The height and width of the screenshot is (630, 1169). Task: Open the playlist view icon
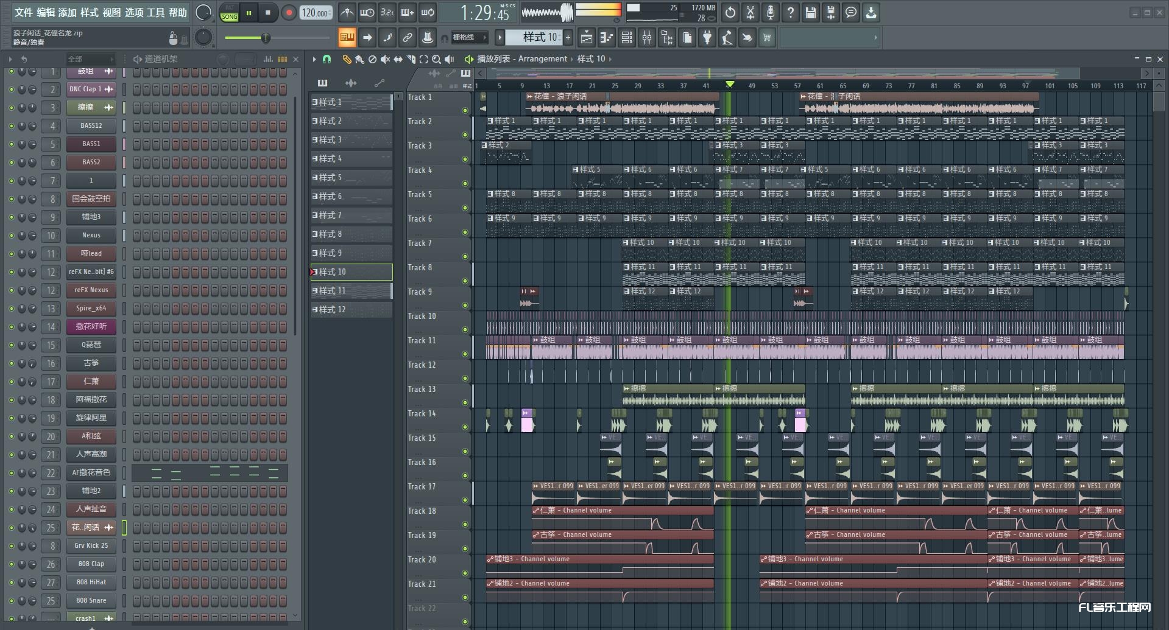pos(586,38)
